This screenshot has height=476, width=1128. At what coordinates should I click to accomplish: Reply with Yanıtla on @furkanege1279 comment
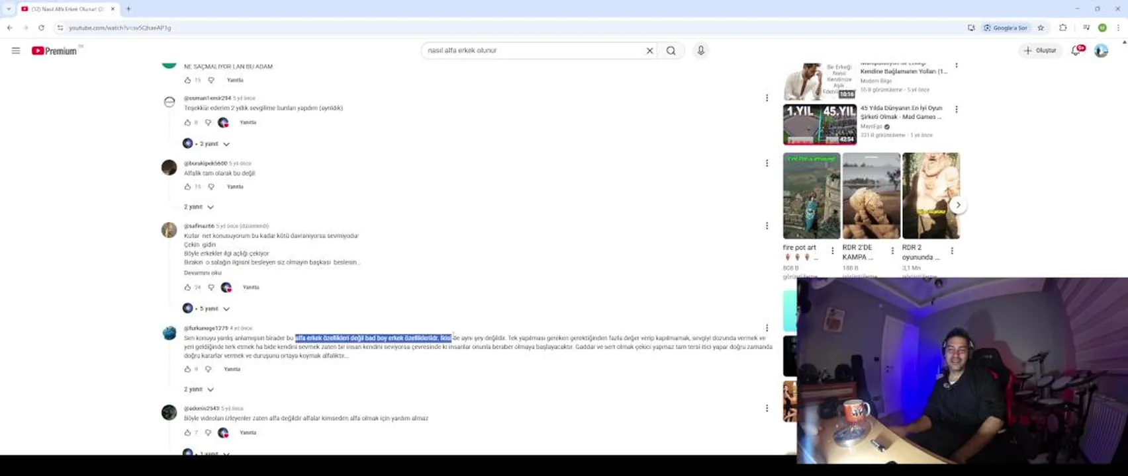[232, 369]
